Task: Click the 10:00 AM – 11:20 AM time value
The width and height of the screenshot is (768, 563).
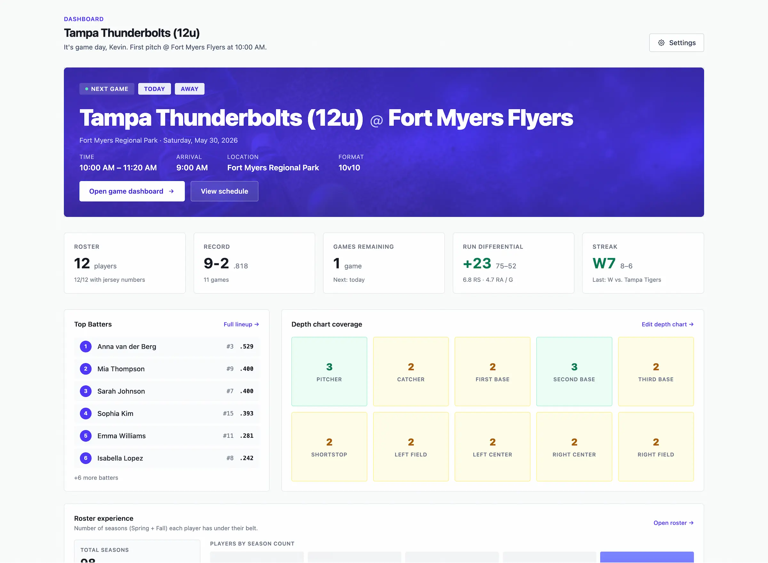Action: click(x=118, y=168)
